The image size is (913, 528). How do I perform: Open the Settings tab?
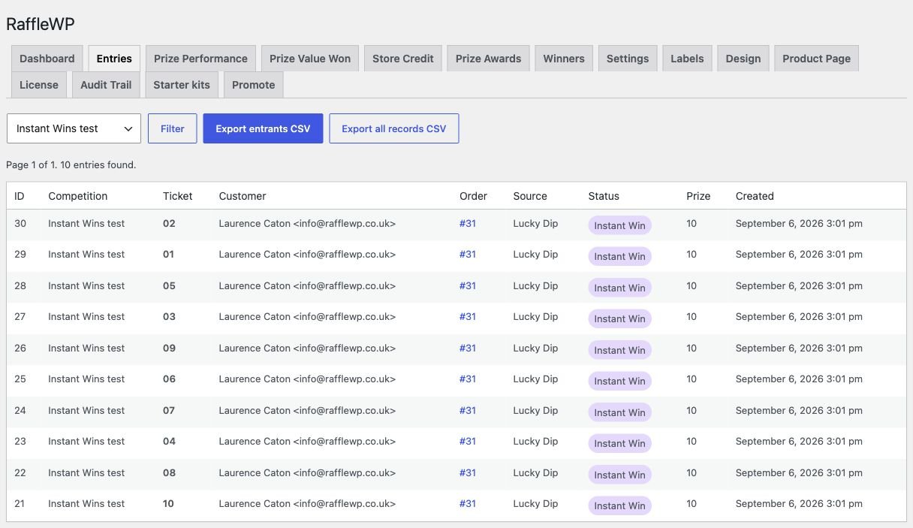(628, 59)
